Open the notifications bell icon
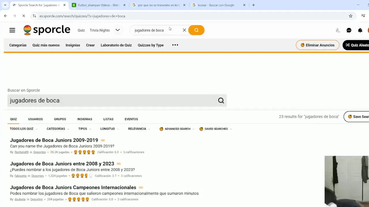 click(x=360, y=30)
